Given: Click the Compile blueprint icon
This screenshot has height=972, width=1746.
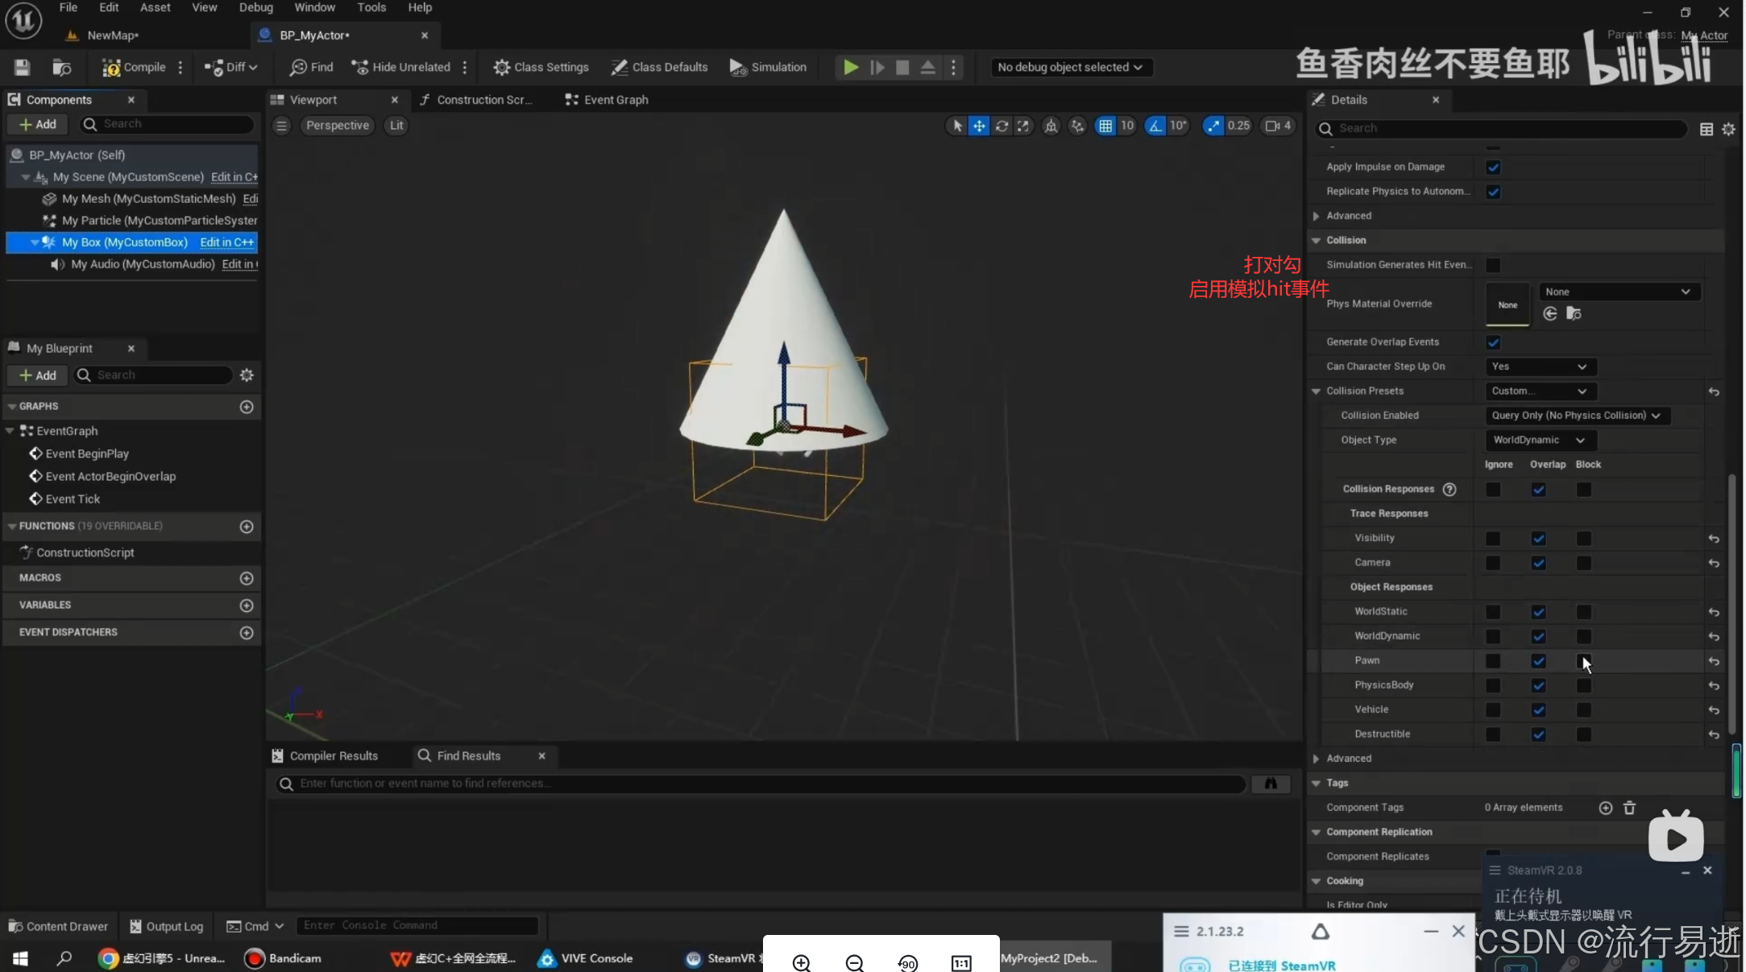Looking at the screenshot, I should click(112, 68).
